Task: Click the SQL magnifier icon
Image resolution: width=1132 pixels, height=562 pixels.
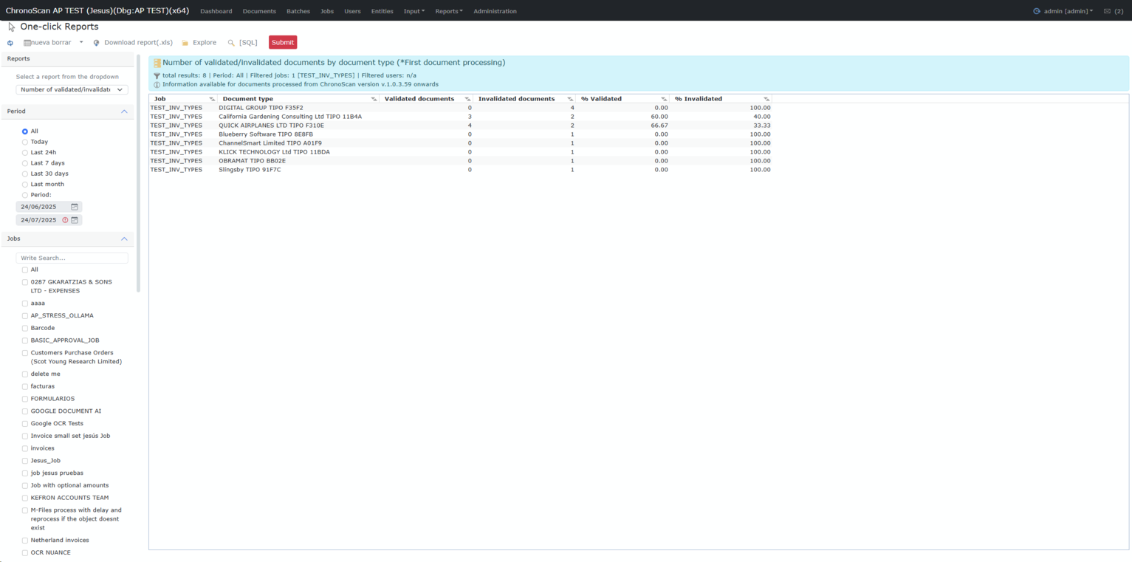Action: pos(231,43)
